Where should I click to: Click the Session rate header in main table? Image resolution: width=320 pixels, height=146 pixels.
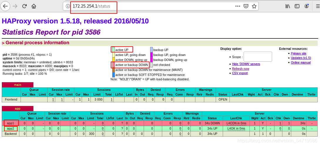(x=61, y=90)
